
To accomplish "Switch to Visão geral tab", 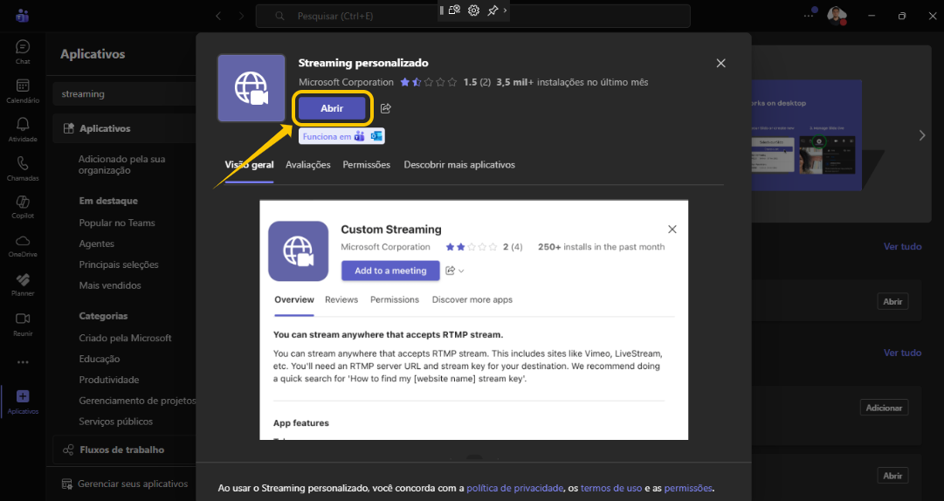I will pos(249,165).
